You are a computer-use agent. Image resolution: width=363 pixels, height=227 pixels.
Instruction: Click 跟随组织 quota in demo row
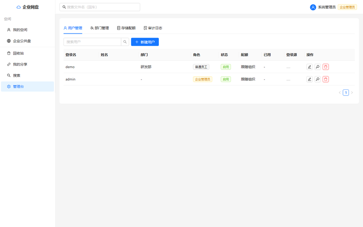pyautogui.click(x=248, y=67)
